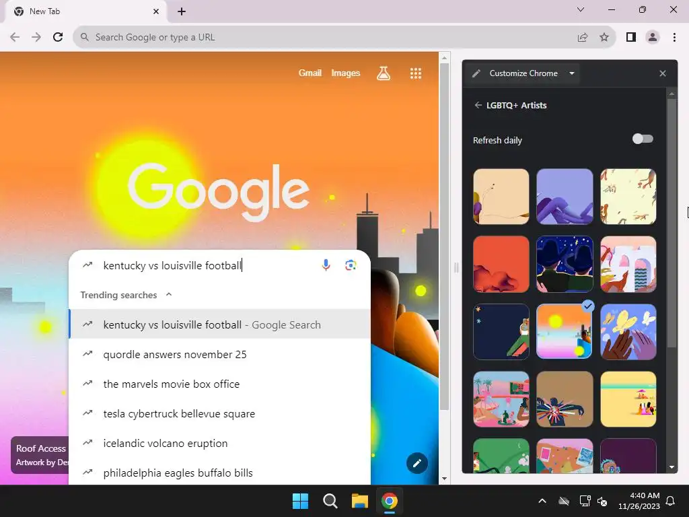Close the New Tab tab
The image size is (689, 517).
click(x=156, y=11)
